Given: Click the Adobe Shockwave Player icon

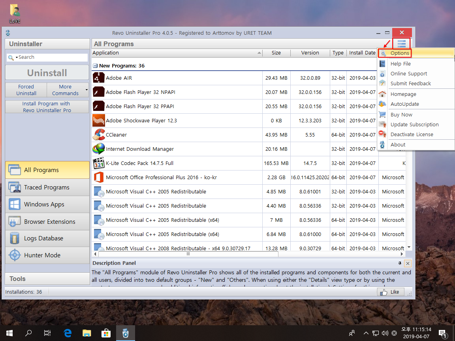Looking at the screenshot, I should [x=99, y=120].
